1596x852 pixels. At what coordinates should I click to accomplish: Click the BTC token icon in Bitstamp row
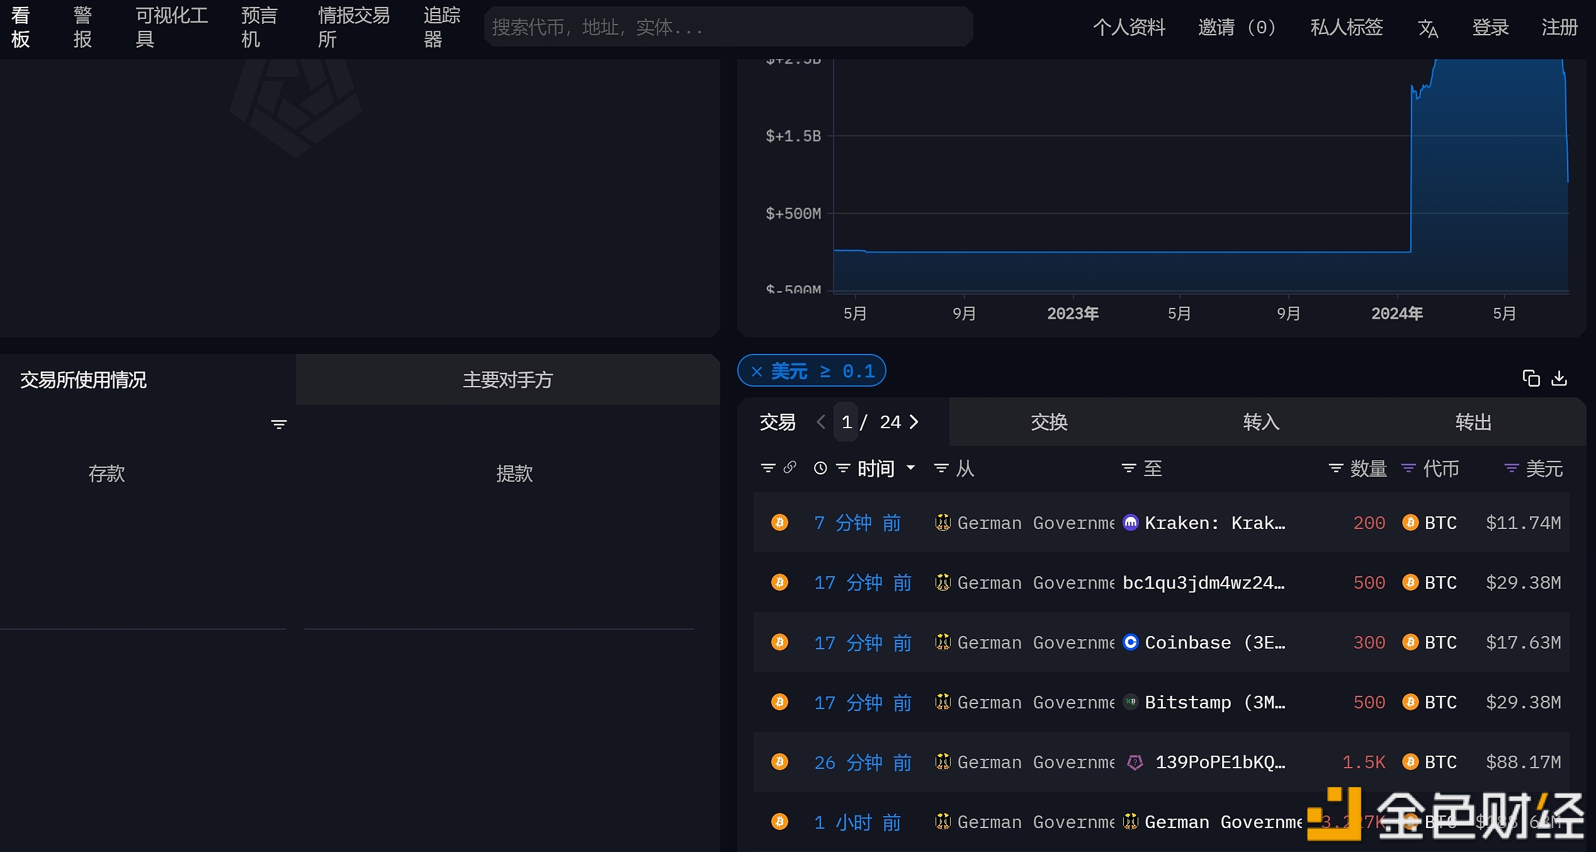pyautogui.click(x=1410, y=701)
